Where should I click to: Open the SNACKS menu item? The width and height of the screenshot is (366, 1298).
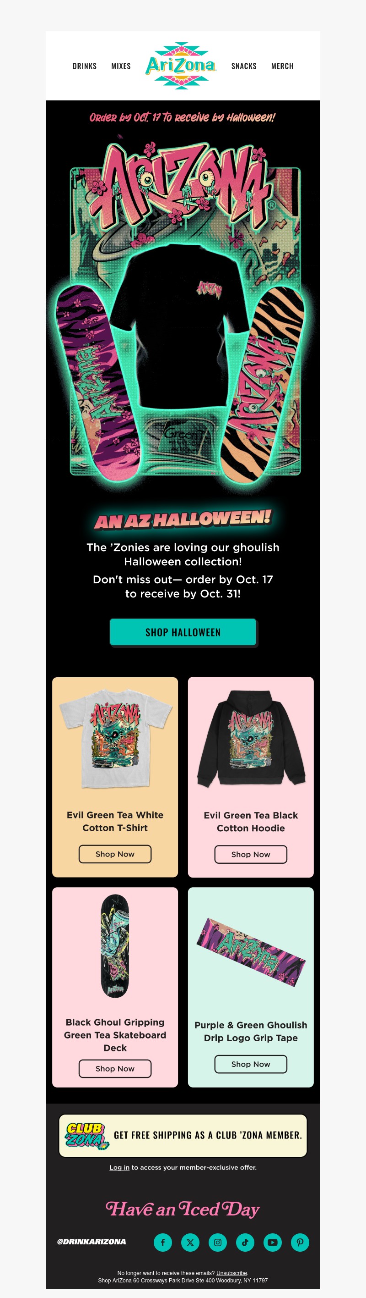(x=244, y=66)
